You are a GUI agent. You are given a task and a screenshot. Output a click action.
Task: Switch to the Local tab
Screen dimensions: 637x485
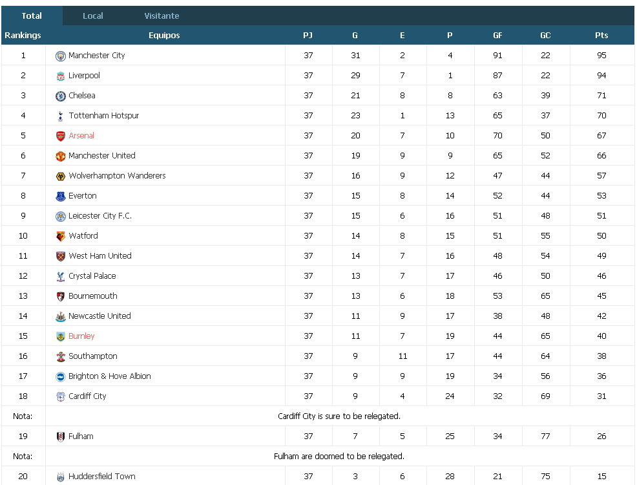93,16
